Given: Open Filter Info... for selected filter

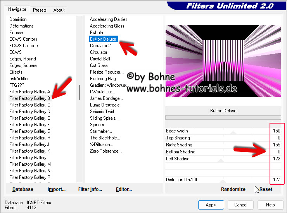Looking at the screenshot, I should (x=90, y=189).
